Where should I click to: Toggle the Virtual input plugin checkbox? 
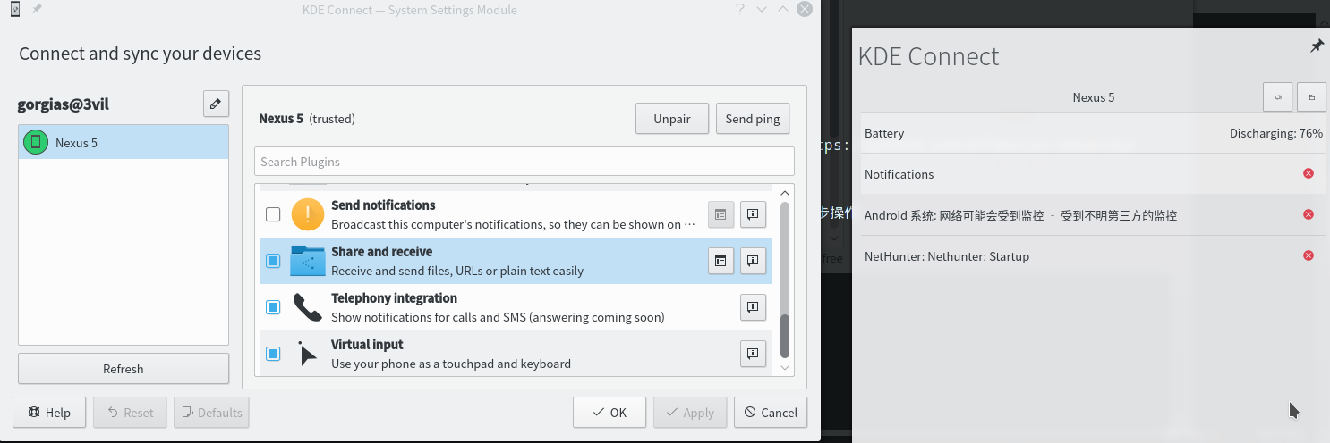click(273, 354)
